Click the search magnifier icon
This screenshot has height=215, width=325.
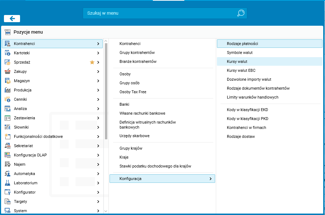point(241,13)
